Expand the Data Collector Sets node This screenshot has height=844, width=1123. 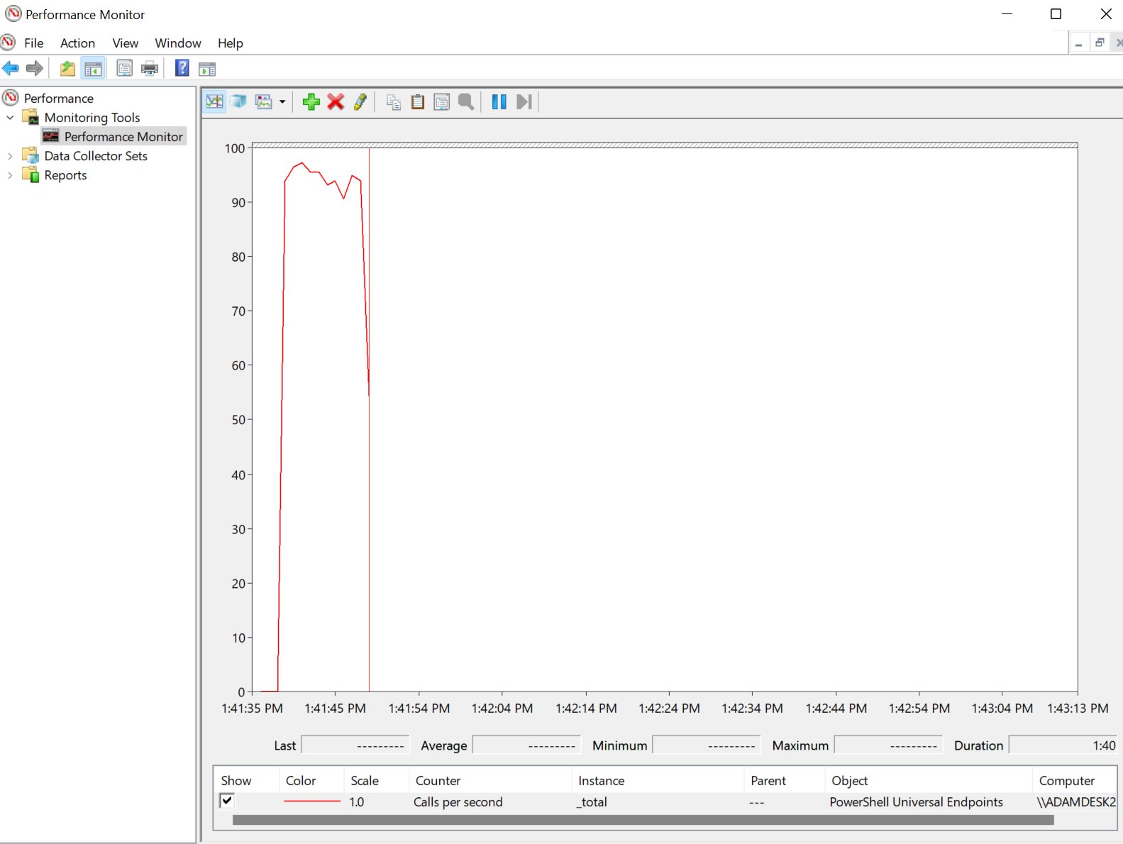[x=10, y=156]
